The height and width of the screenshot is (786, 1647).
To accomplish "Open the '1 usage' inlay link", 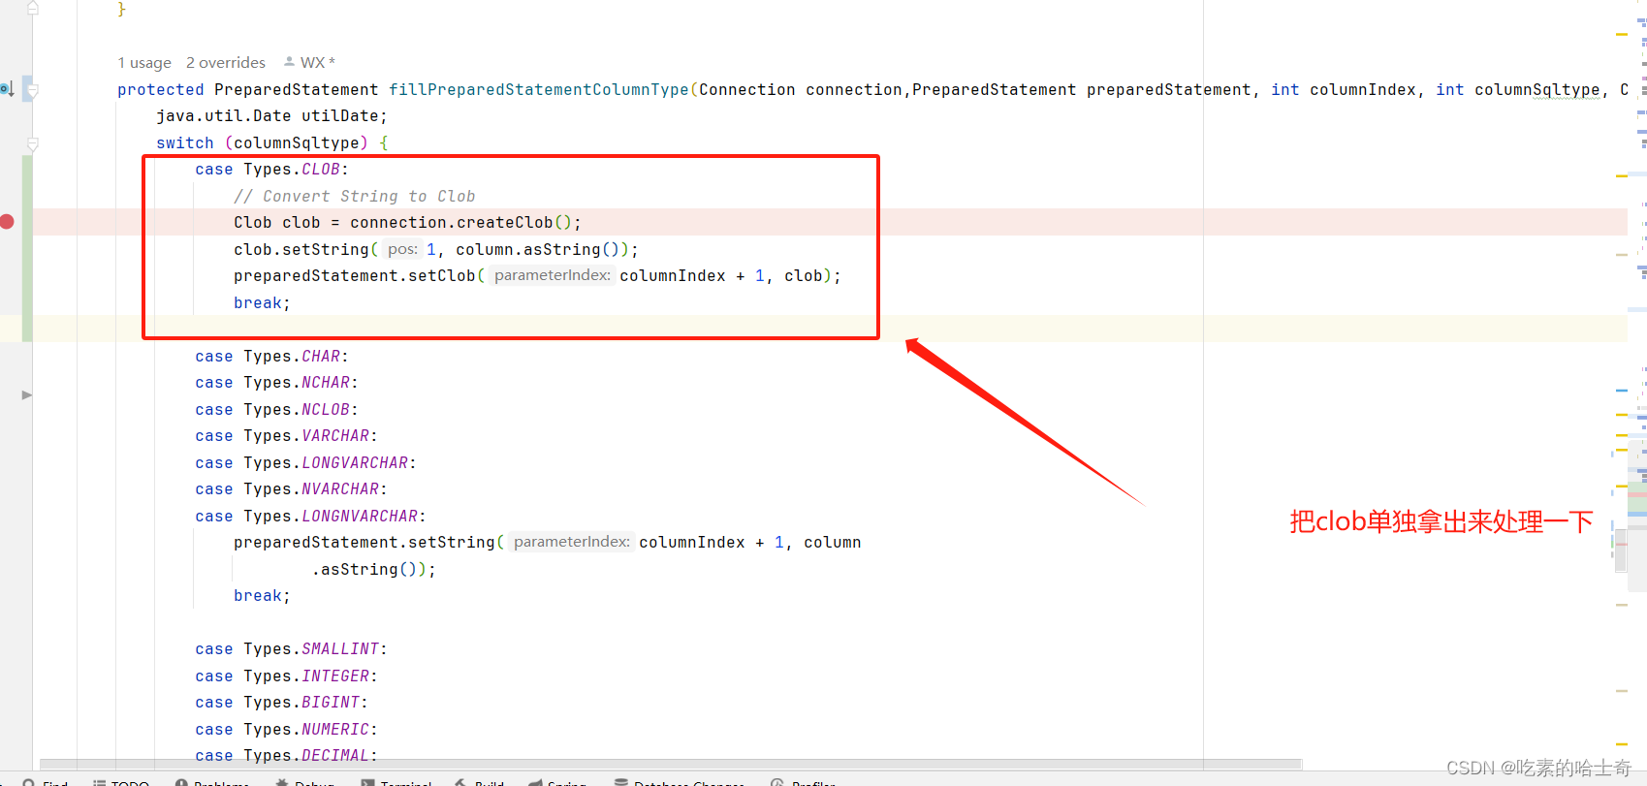I will [x=144, y=63].
